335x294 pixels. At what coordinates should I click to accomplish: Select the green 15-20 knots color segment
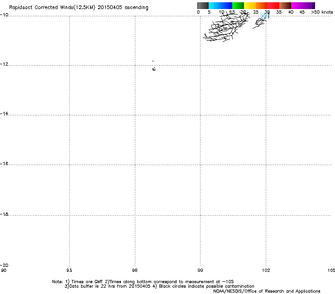tap(238, 5)
